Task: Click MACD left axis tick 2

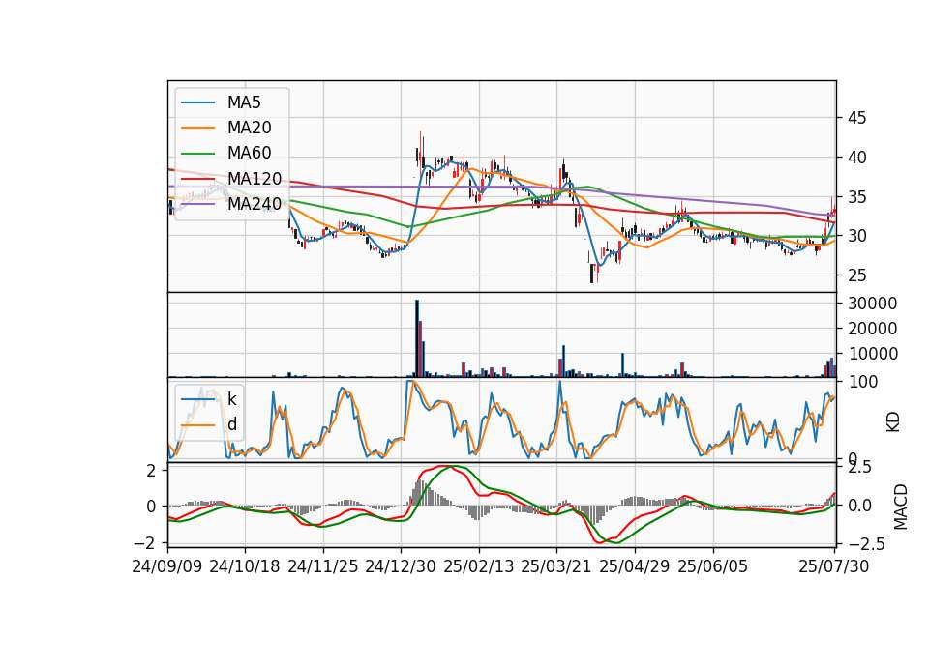Action: tap(151, 471)
